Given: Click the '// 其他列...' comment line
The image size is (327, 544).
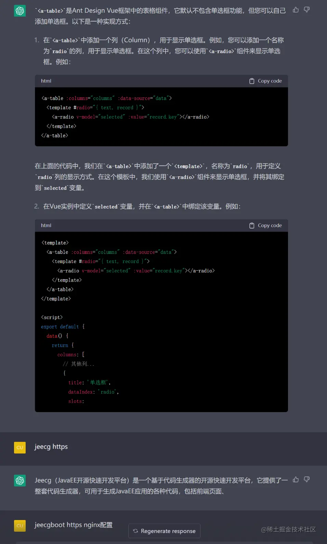Looking at the screenshot, I should pyautogui.click(x=78, y=364).
